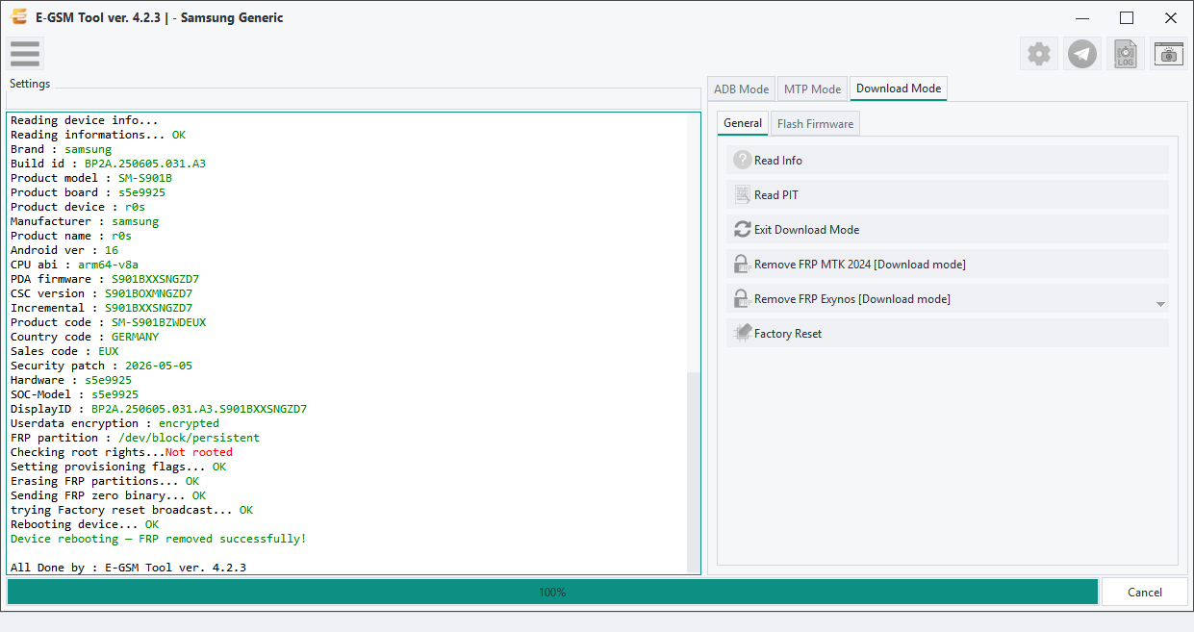This screenshot has height=632, width=1194.
Task: Click 'Product name : r0s' line
Action: [x=71, y=236]
